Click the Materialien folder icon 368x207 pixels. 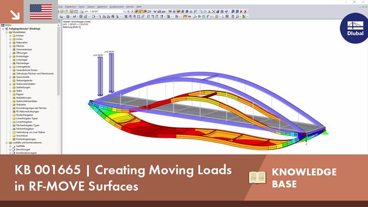coord(14,43)
